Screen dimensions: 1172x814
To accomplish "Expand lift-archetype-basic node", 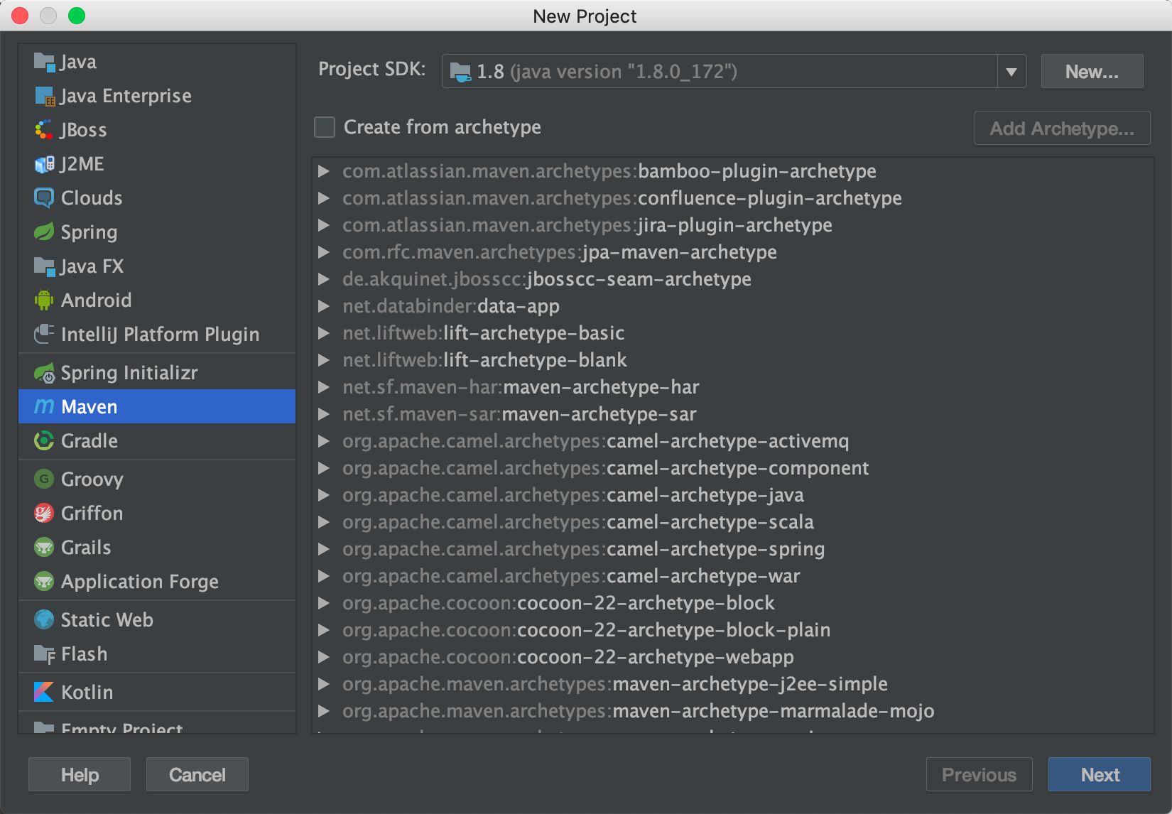I will click(324, 333).
